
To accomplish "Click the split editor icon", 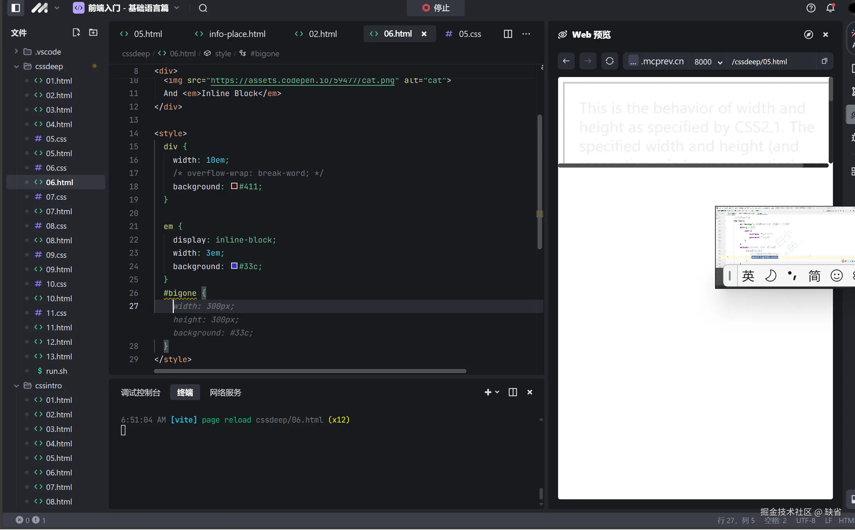I will pyautogui.click(x=508, y=34).
